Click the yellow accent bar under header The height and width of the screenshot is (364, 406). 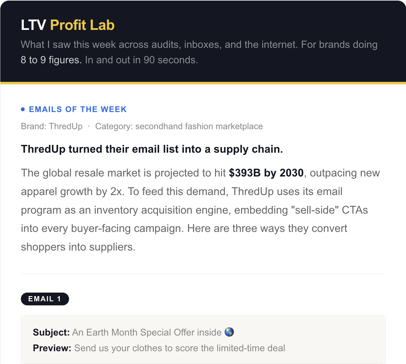coord(203,83)
